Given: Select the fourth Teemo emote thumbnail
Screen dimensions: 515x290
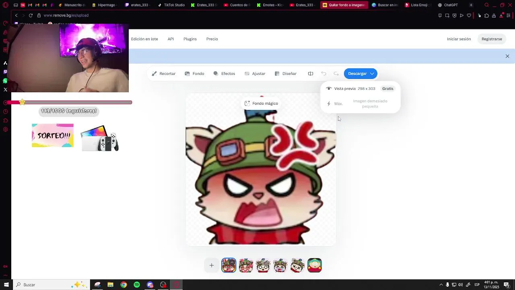Looking at the screenshot, I should [x=280, y=265].
